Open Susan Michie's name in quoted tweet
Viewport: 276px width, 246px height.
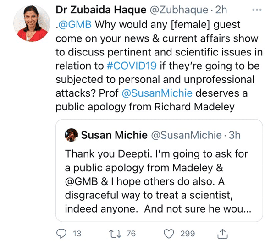coord(114,135)
